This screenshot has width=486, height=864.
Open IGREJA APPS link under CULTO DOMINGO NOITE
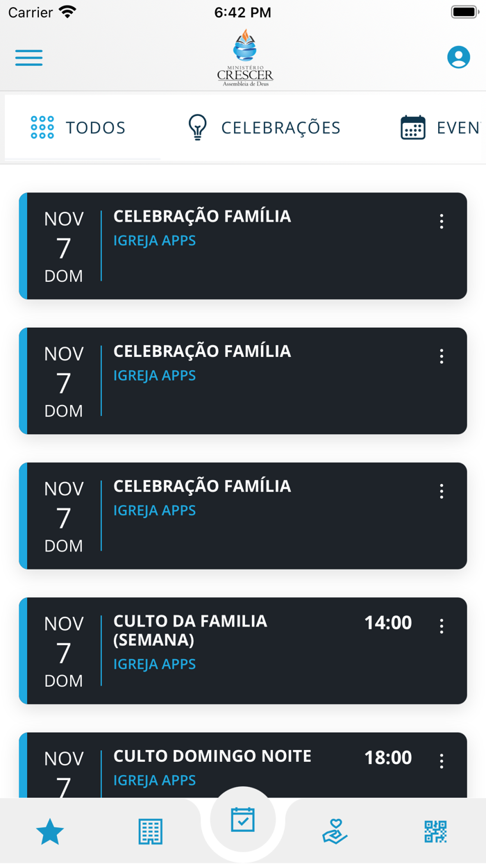[154, 780]
